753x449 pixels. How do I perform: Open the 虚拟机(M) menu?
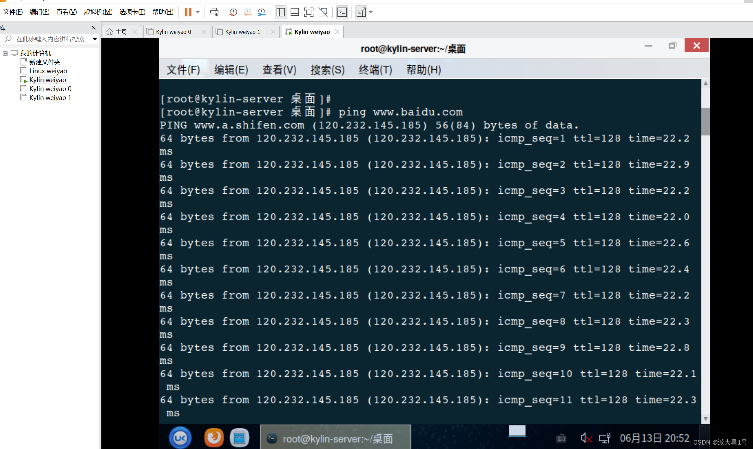tap(98, 12)
